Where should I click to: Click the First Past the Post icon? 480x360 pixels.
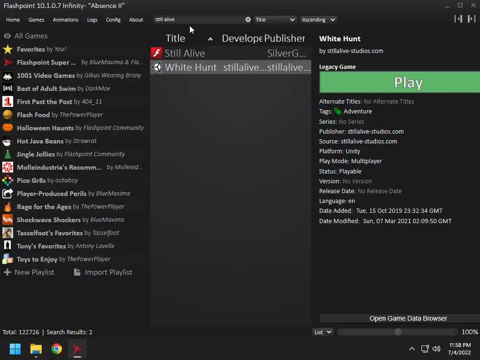pyautogui.click(x=7, y=102)
